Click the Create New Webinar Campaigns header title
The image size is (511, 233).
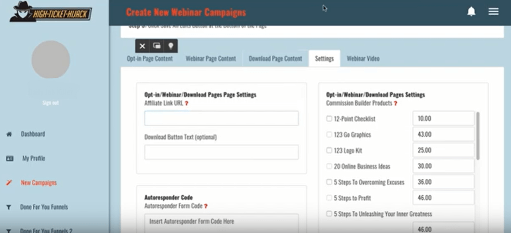click(186, 13)
